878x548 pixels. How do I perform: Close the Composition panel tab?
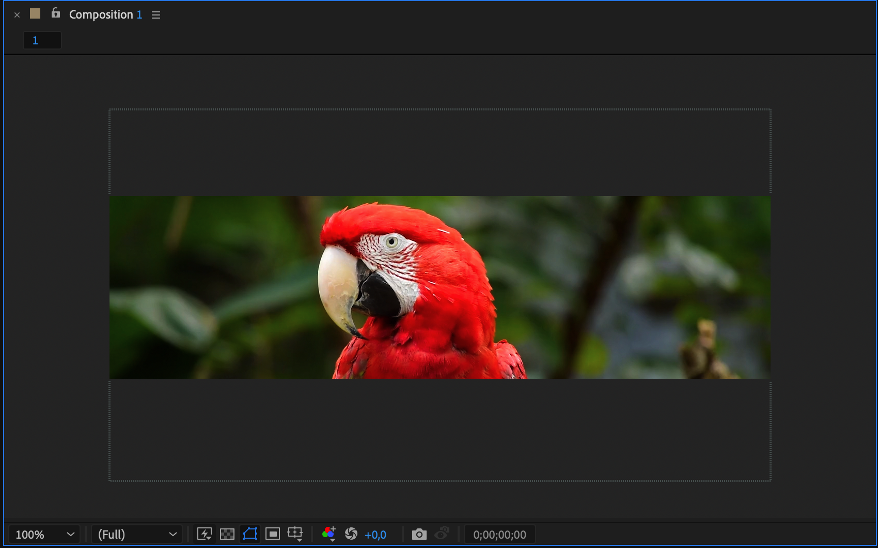[17, 15]
